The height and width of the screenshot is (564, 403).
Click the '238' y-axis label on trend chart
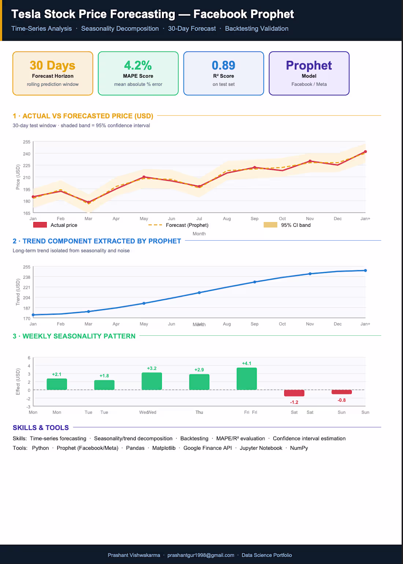click(27, 277)
